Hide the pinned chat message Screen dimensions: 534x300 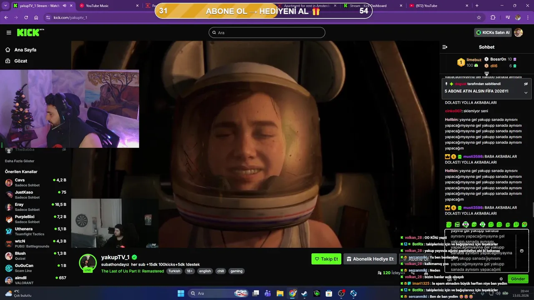(526, 84)
